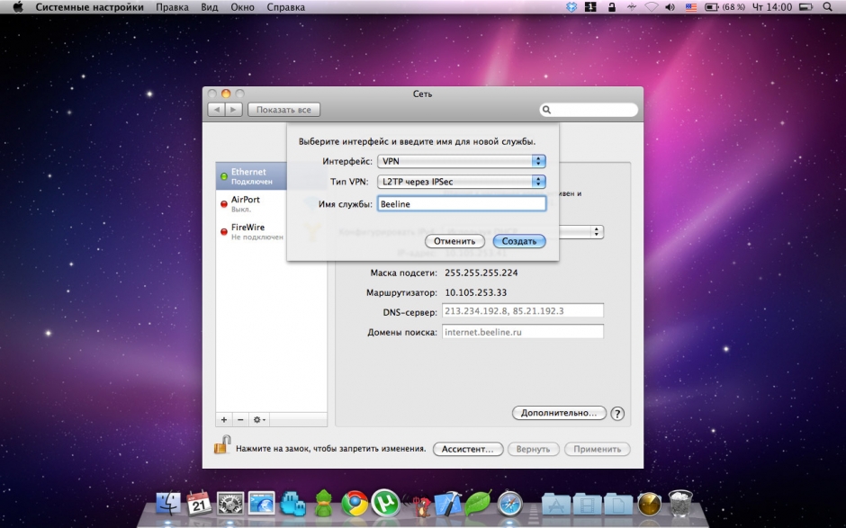This screenshot has height=528, width=846.
Task: Open the Apple menu
Action: 18,7
